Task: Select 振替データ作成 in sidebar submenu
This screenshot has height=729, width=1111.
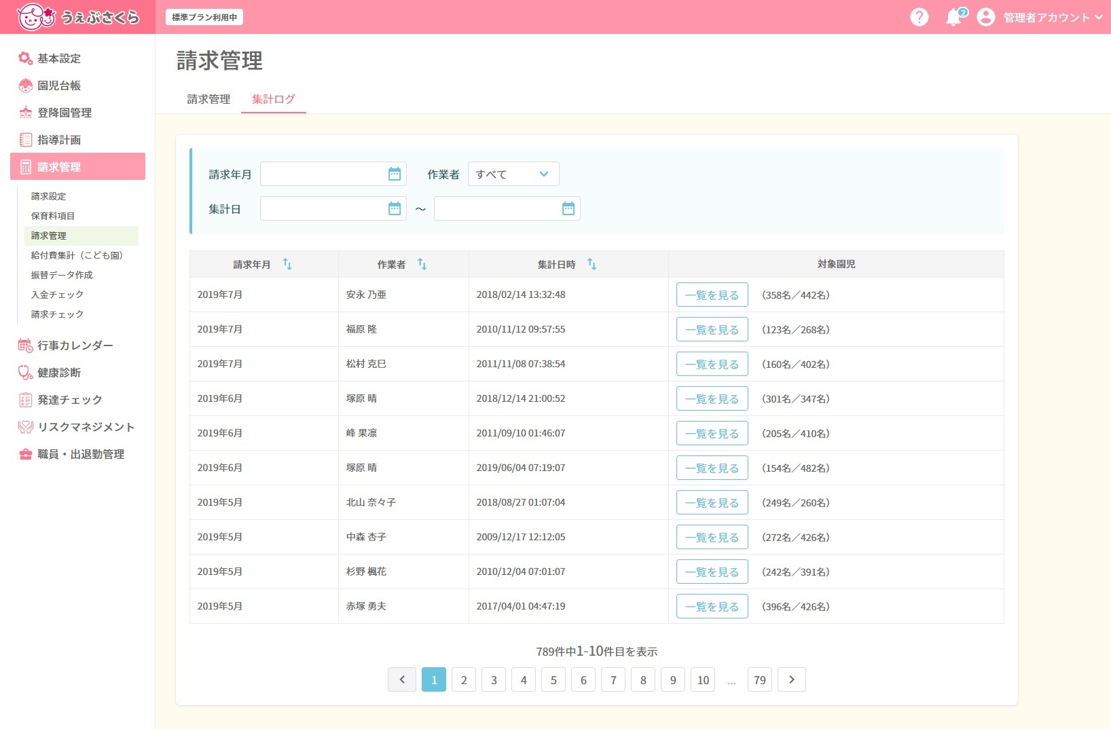Action: (62, 275)
